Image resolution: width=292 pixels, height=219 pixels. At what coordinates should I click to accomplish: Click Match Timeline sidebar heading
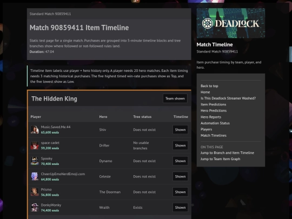[215, 45]
